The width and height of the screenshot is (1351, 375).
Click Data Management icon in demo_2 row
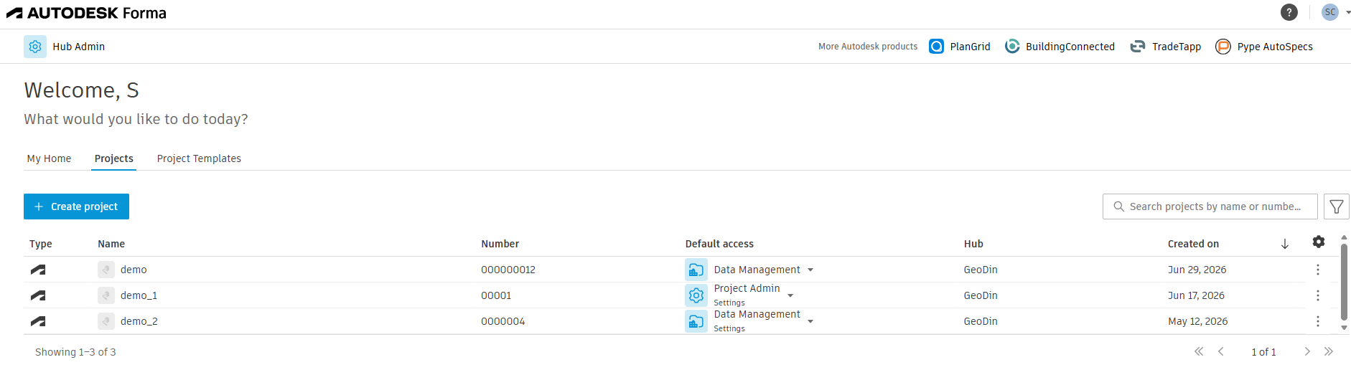pyautogui.click(x=696, y=321)
